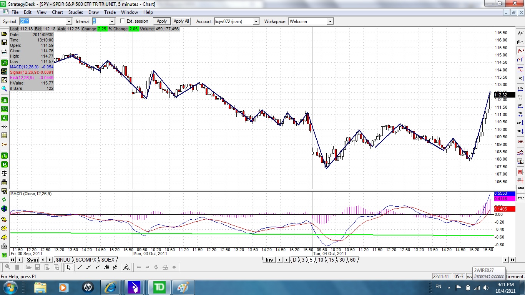Screen dimensions: 525x295
Task: Click the green T icon in left sidebar
Action: (x=4, y=156)
